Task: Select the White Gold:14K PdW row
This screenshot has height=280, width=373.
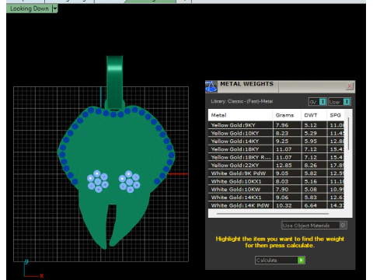Action: pos(276,205)
